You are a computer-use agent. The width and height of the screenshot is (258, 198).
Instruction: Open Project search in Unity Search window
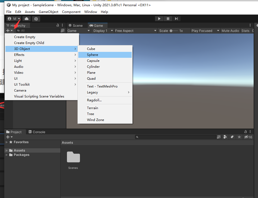click(x=219, y=137)
